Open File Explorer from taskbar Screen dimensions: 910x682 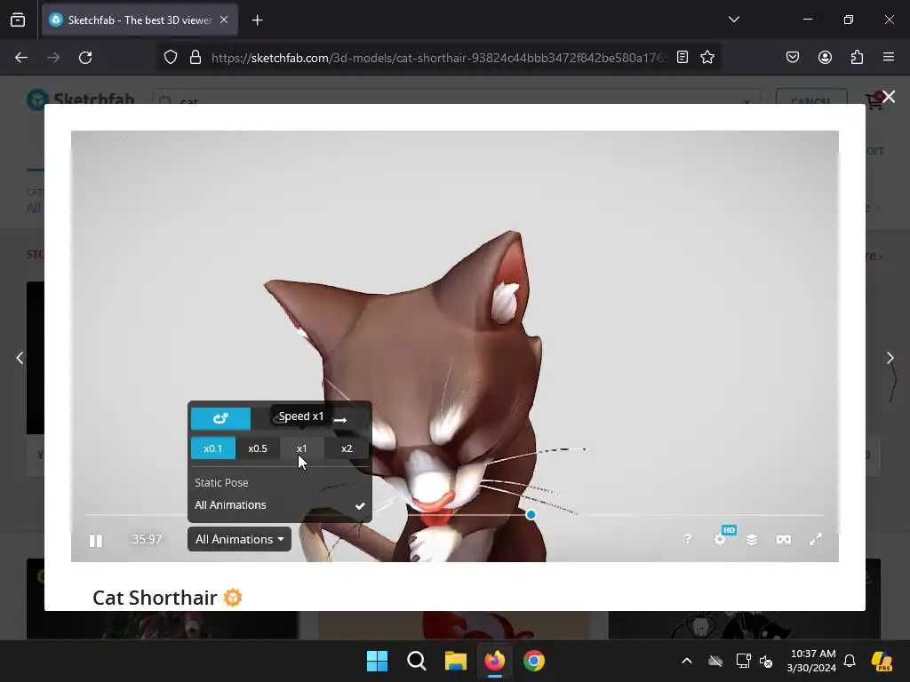[456, 661]
